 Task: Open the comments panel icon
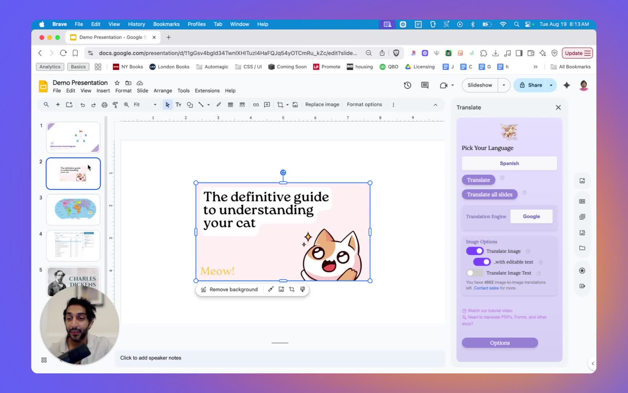pyautogui.click(x=424, y=85)
